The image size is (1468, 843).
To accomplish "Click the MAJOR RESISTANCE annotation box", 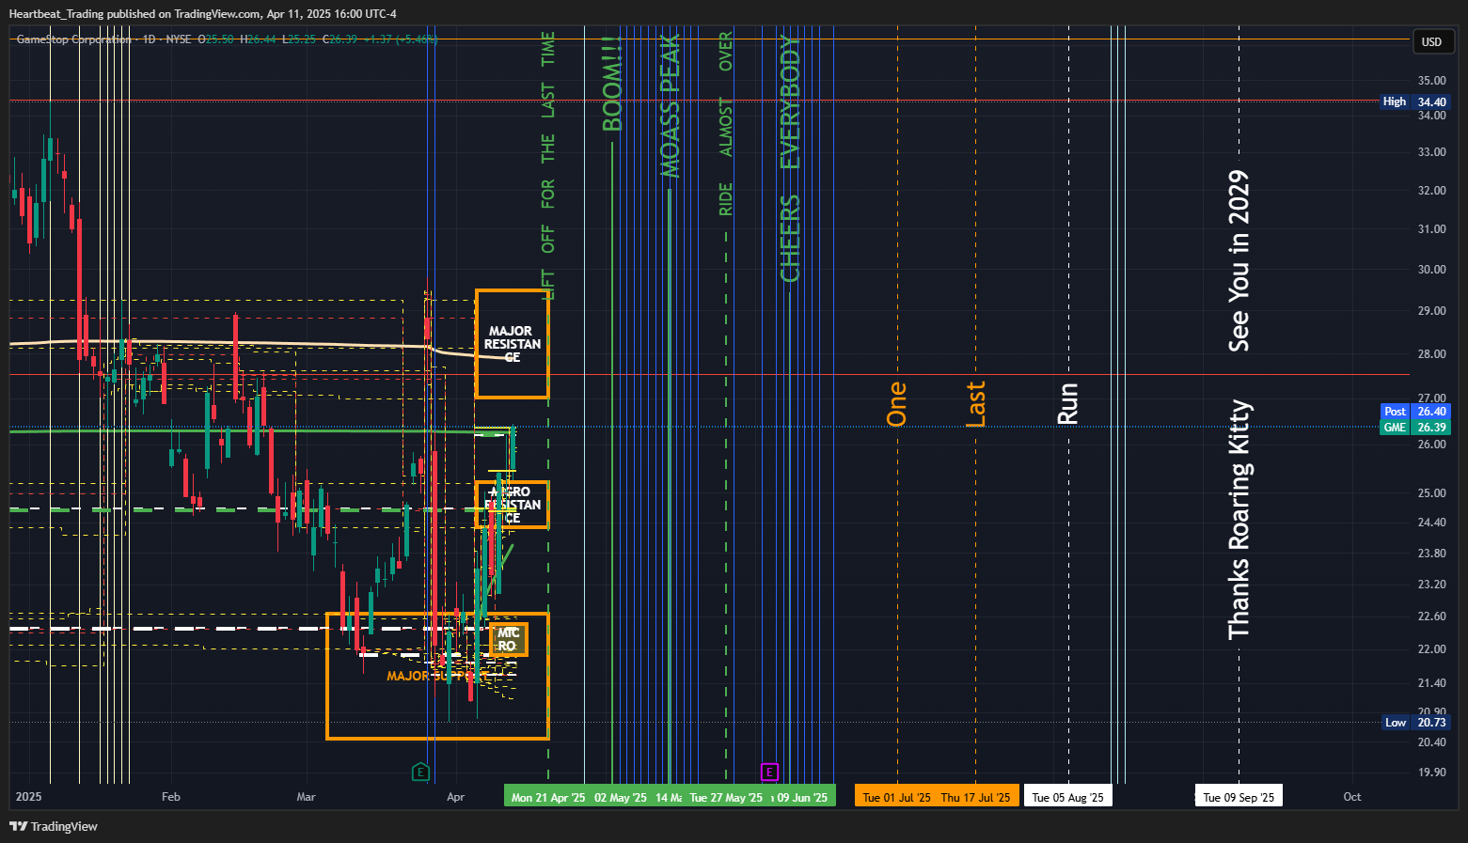I will pyautogui.click(x=513, y=344).
